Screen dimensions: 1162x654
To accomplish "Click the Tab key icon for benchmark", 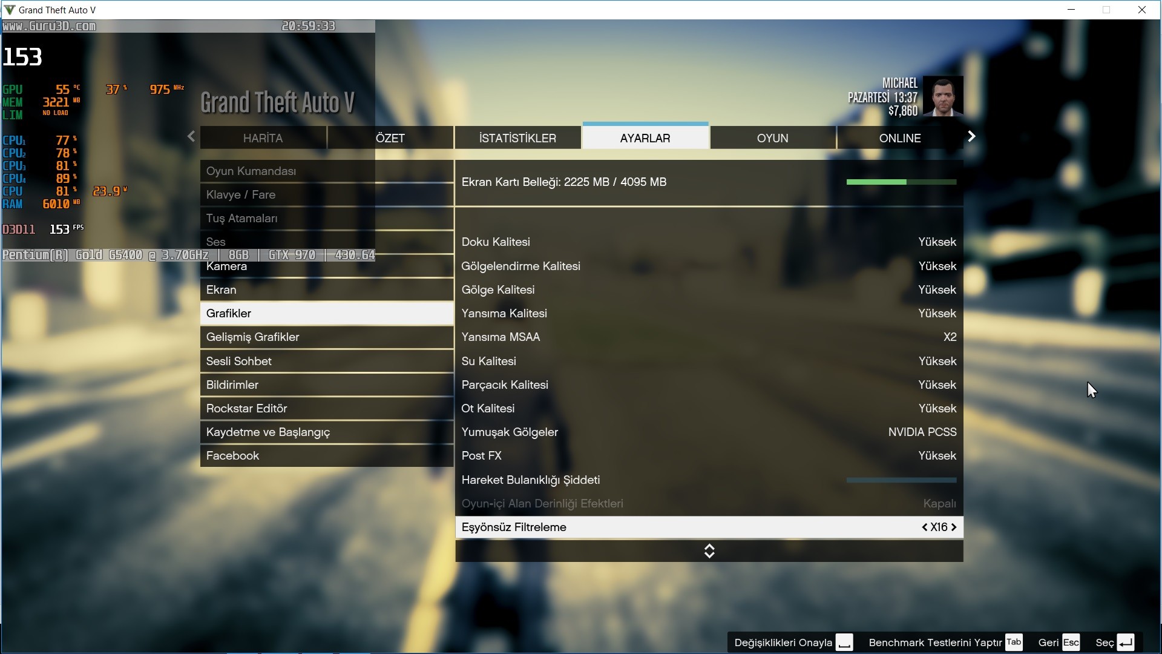I will pos(1014,642).
